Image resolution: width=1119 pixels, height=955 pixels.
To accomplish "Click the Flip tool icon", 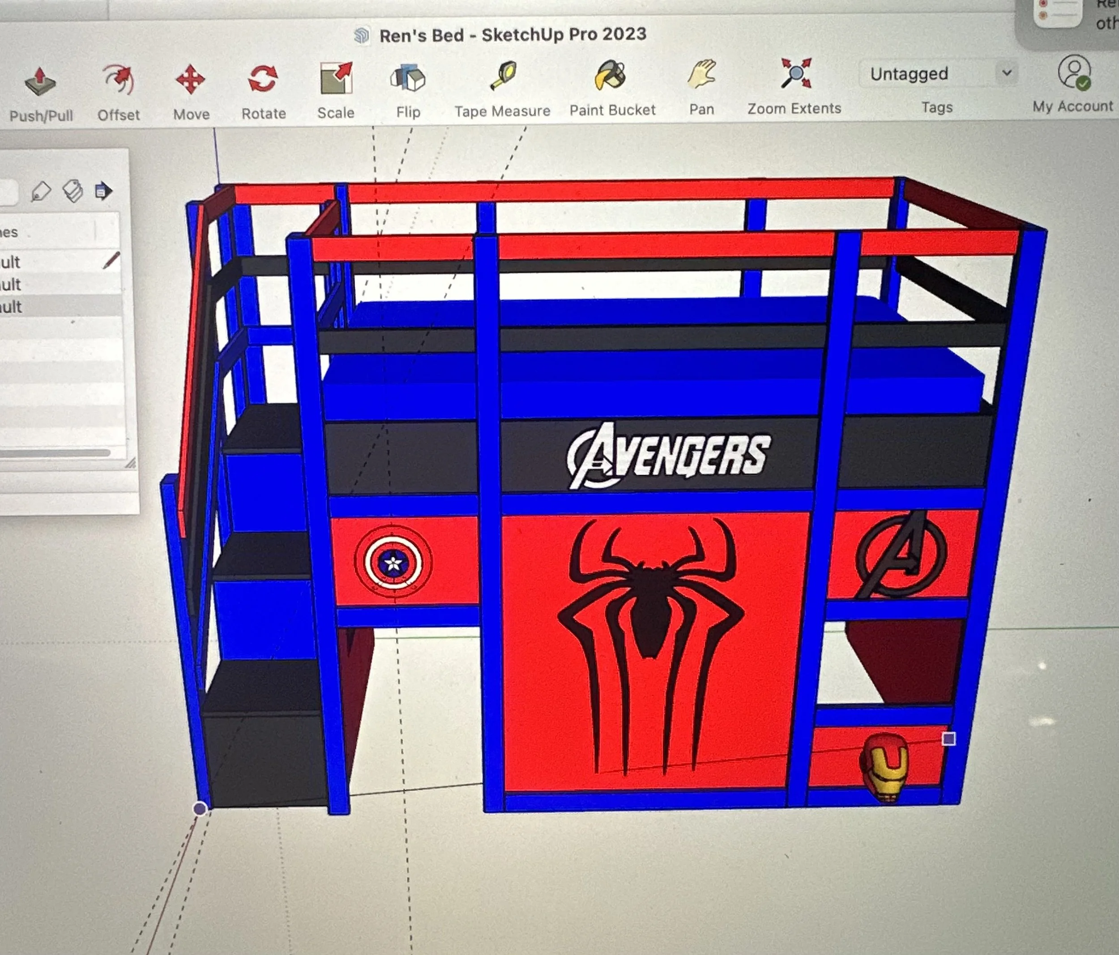I will [408, 78].
